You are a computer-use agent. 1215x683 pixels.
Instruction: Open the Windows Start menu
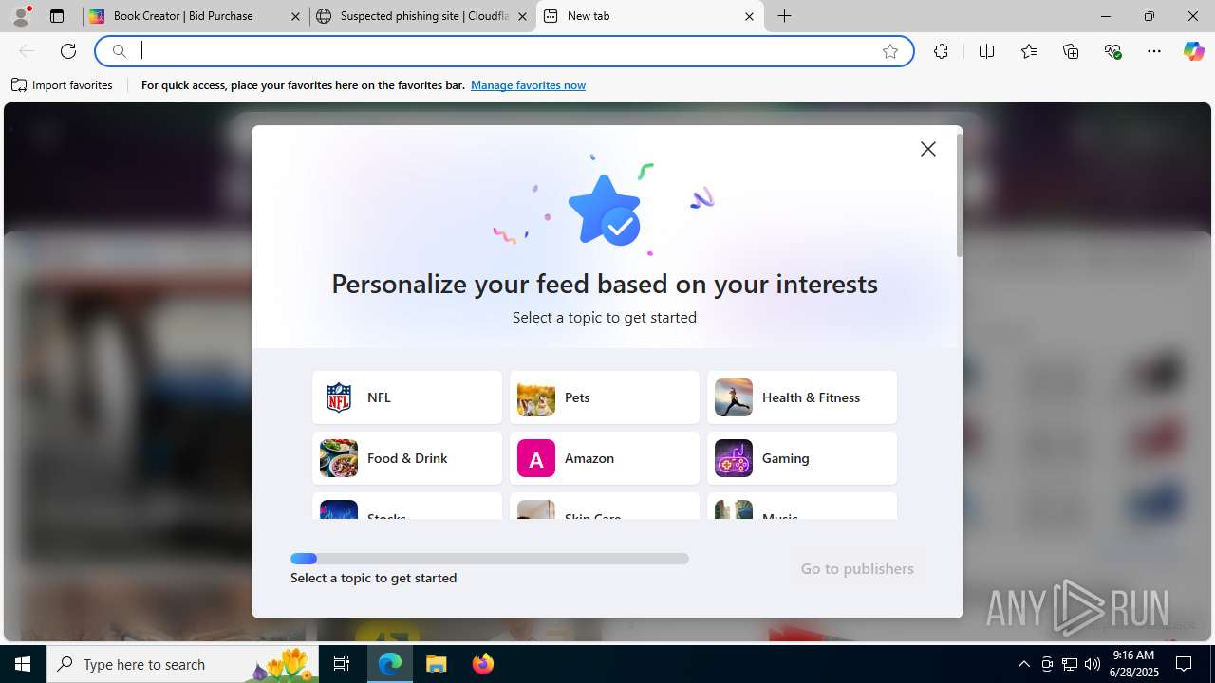click(23, 664)
